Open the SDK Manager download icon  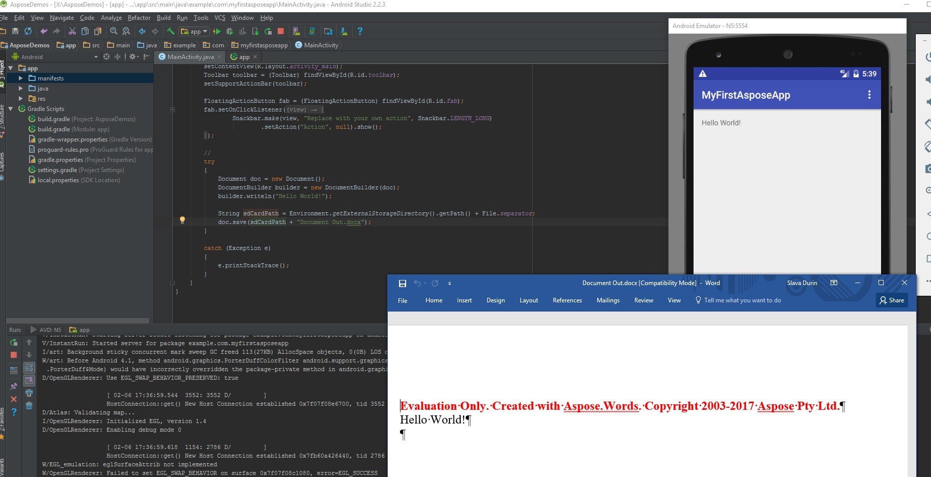pos(344,31)
